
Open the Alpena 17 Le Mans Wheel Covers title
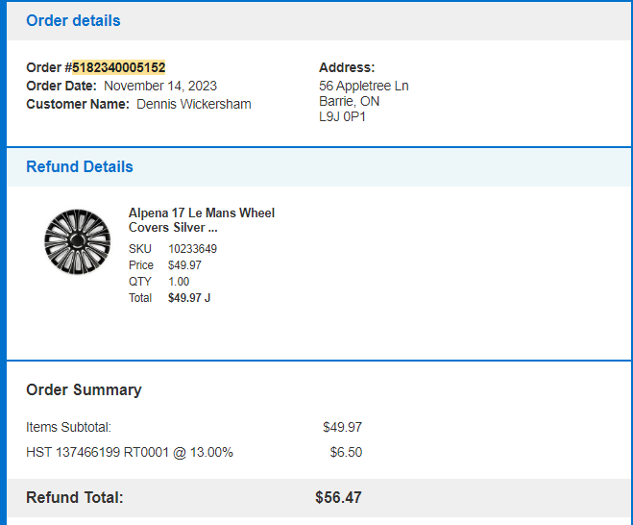point(202,220)
